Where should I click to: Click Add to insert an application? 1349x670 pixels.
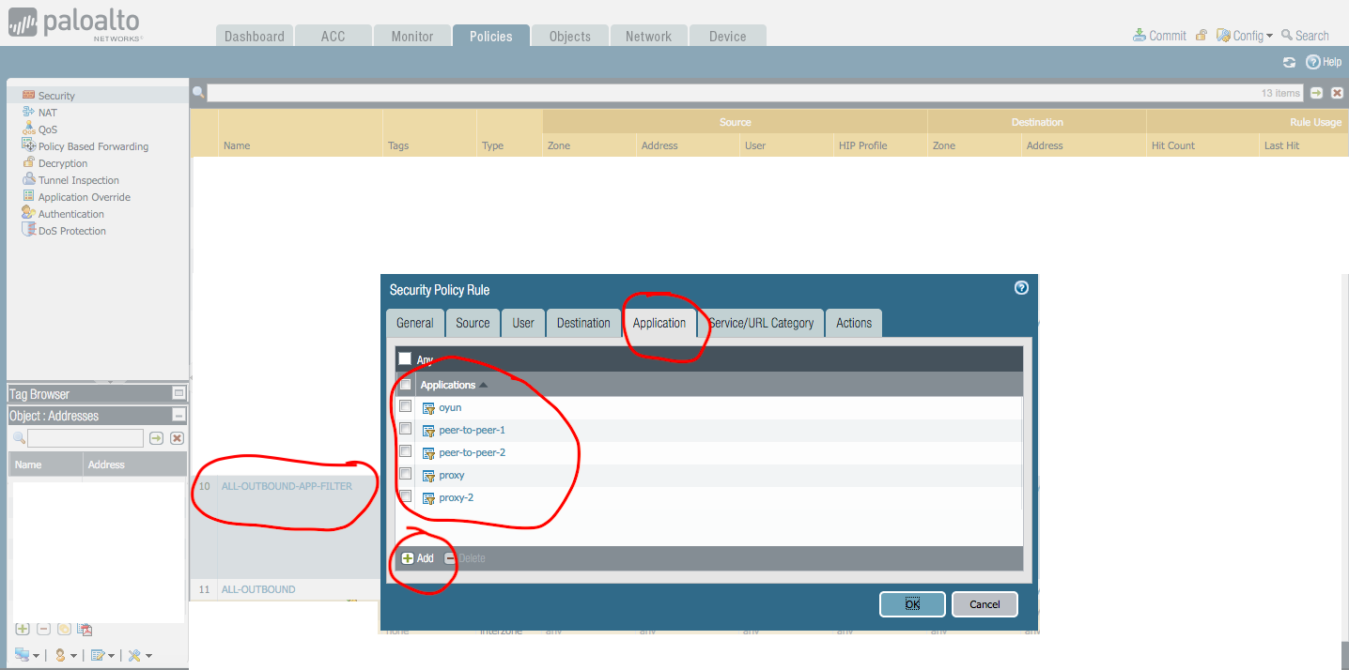tap(416, 557)
